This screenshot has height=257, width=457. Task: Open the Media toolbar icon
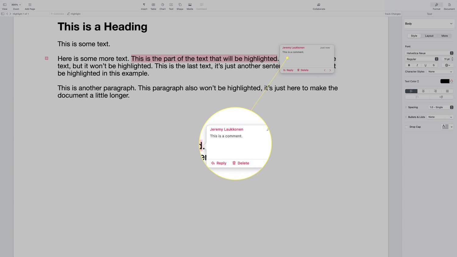coord(190,6)
